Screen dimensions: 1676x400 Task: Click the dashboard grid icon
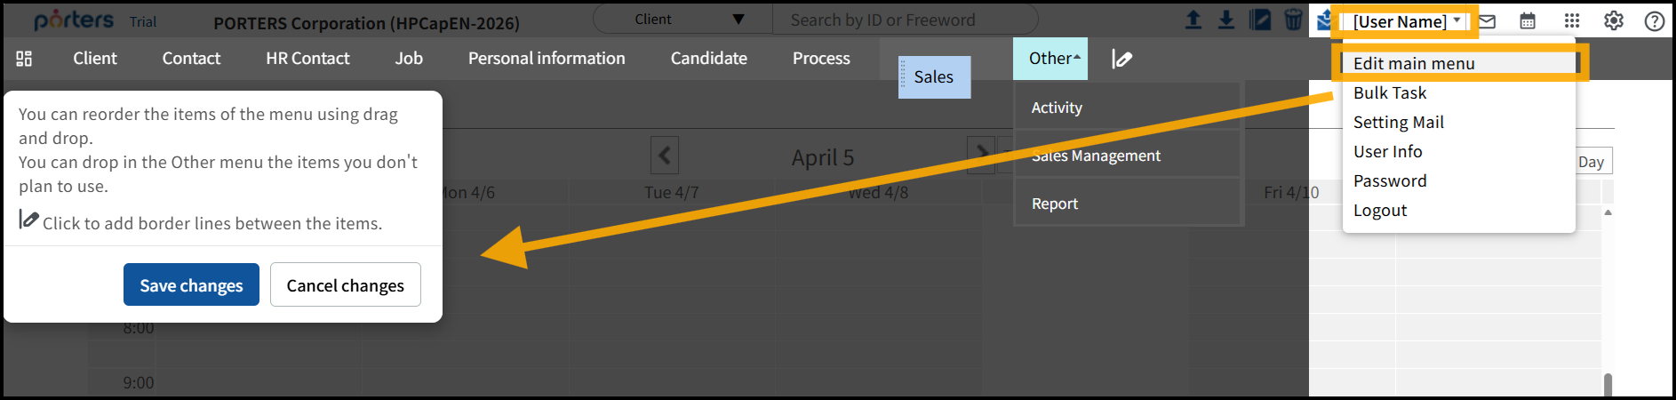[24, 59]
